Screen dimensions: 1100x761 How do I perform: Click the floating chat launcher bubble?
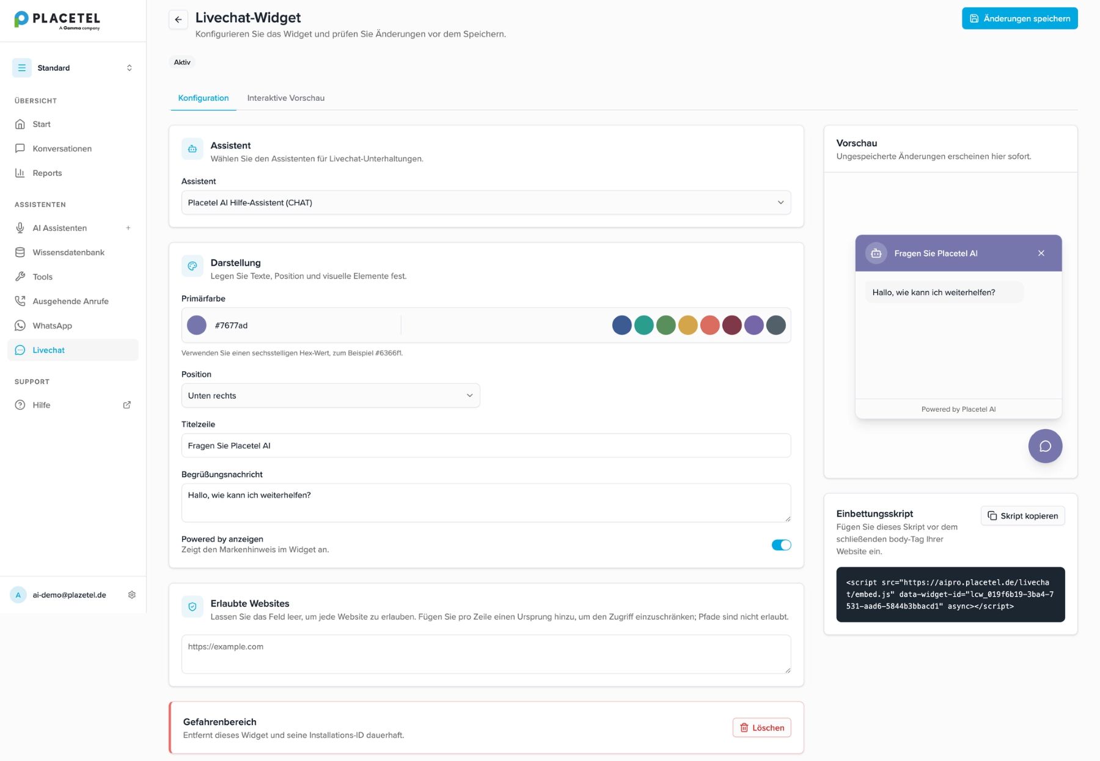1046,446
